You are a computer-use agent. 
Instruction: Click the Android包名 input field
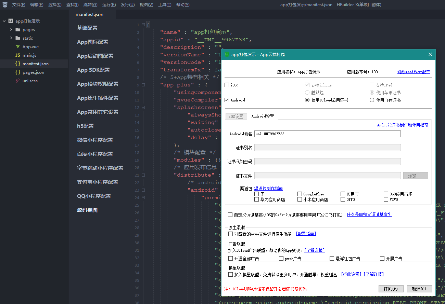point(327,134)
